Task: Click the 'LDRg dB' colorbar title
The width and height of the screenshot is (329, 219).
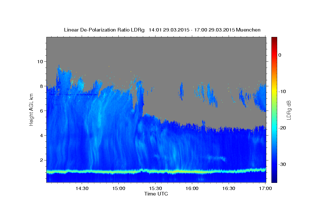Action: (x=289, y=110)
